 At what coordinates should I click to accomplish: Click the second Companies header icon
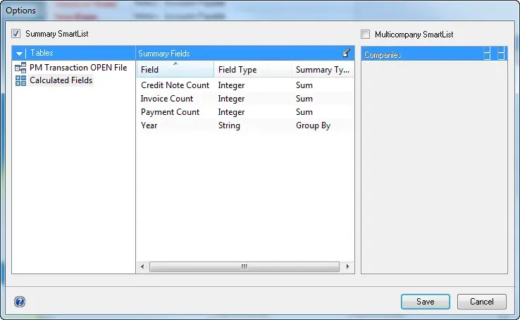coord(501,54)
